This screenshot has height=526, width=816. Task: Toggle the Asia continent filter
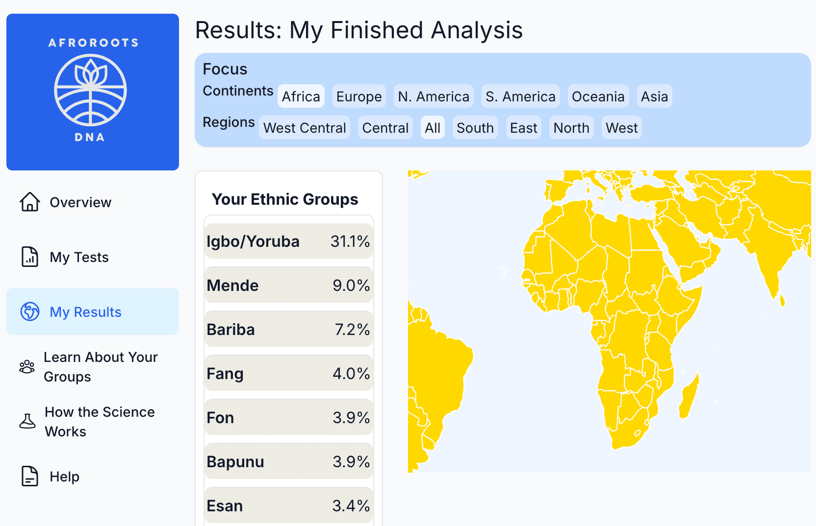click(654, 96)
